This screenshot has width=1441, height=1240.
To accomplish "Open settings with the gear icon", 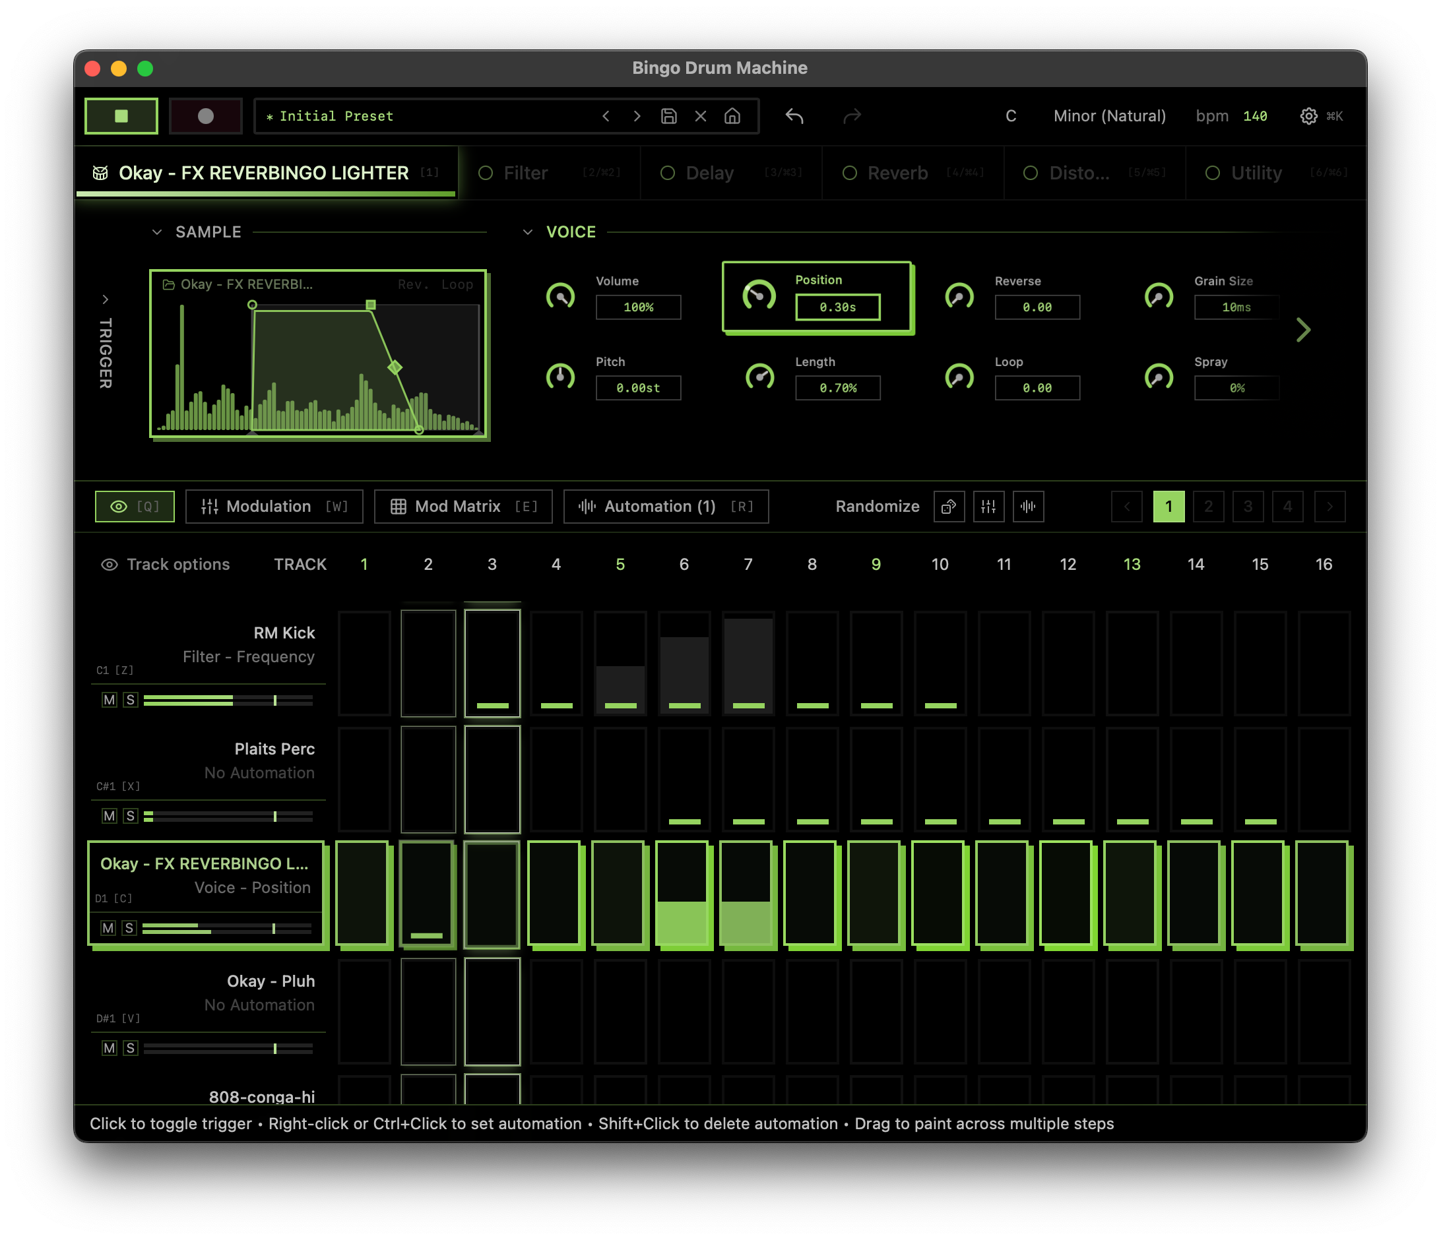I will (1308, 116).
